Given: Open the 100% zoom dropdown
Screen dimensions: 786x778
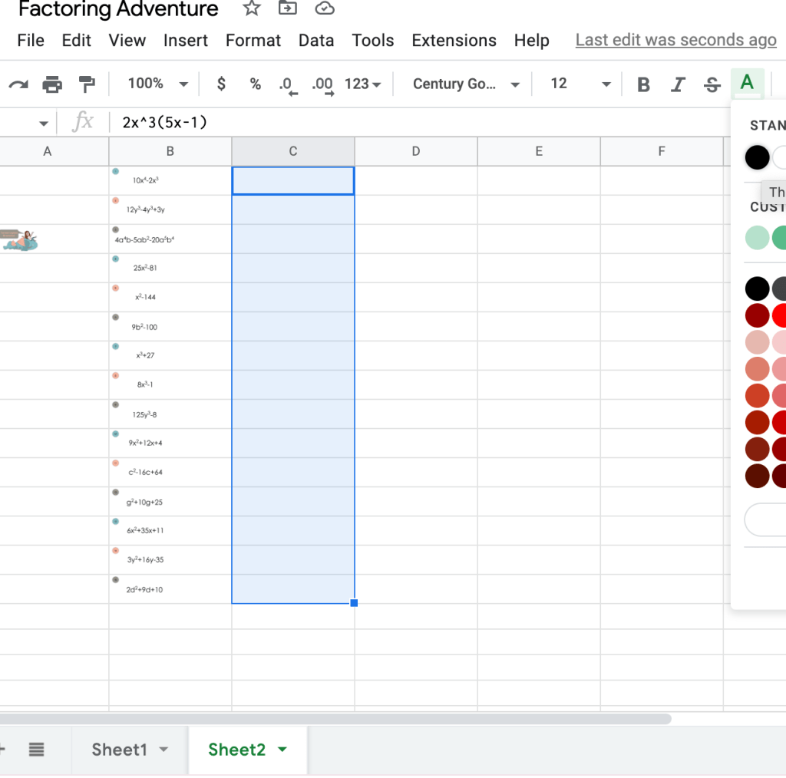Looking at the screenshot, I should 158,84.
